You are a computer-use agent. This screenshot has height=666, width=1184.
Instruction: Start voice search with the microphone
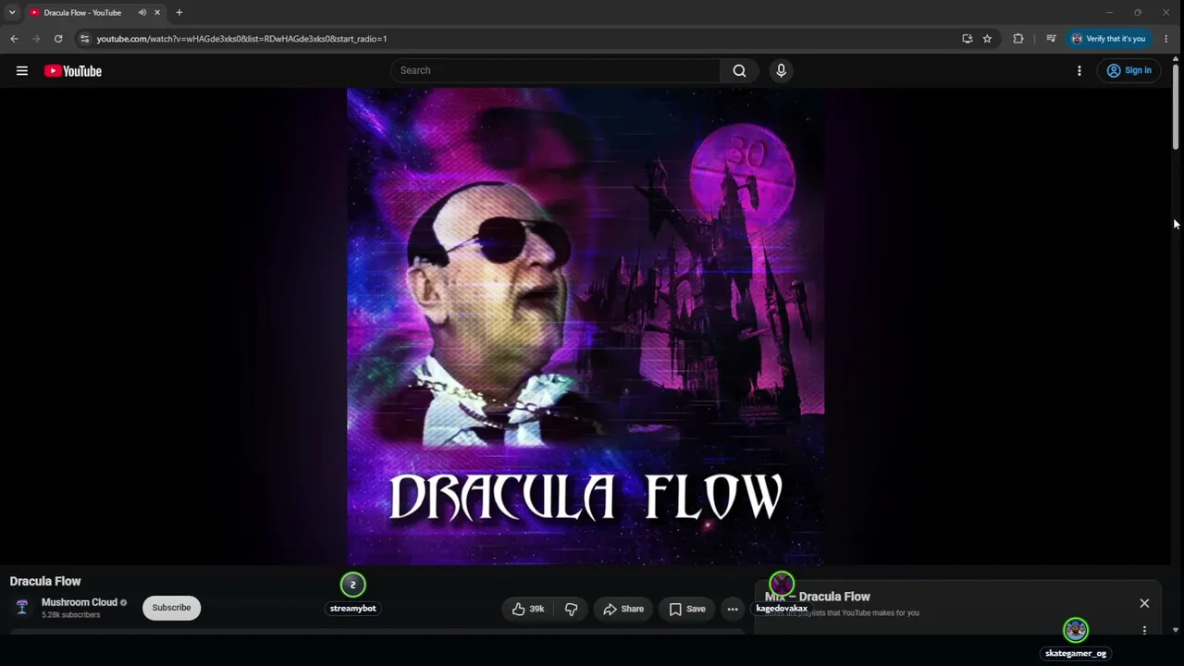pyautogui.click(x=782, y=70)
